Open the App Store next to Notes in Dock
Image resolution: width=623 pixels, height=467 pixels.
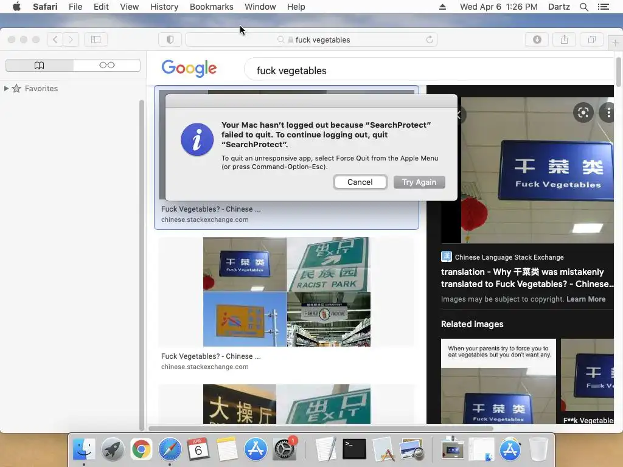coord(256,449)
